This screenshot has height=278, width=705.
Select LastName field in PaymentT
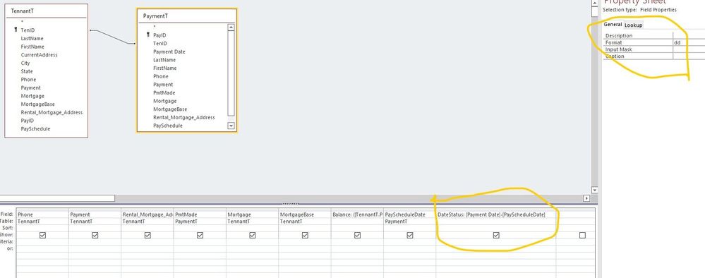[x=164, y=60]
